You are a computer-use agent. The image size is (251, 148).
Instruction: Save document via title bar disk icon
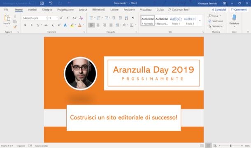(42, 3)
